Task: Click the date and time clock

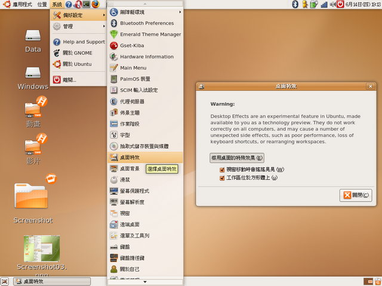Action: pyautogui.click(x=363, y=4)
